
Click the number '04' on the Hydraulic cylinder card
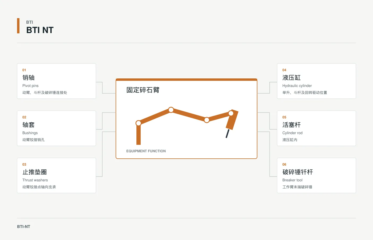click(x=284, y=70)
